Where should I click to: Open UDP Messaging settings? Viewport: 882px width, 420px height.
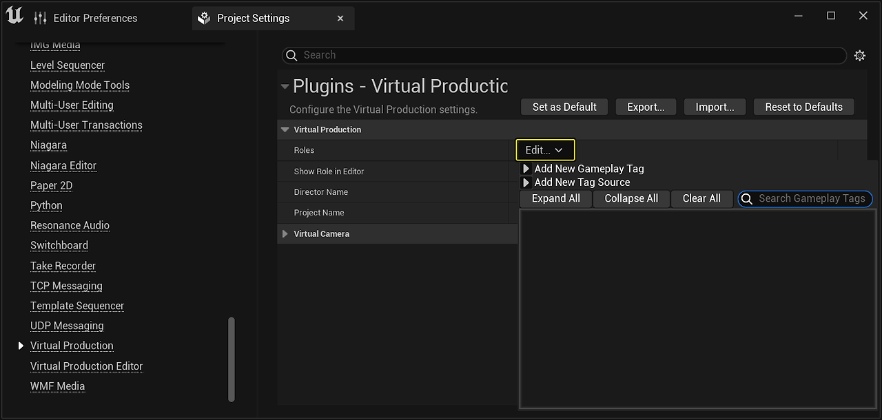tap(67, 326)
